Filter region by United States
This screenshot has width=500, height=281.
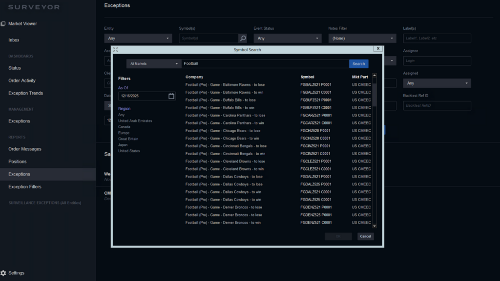point(129,151)
